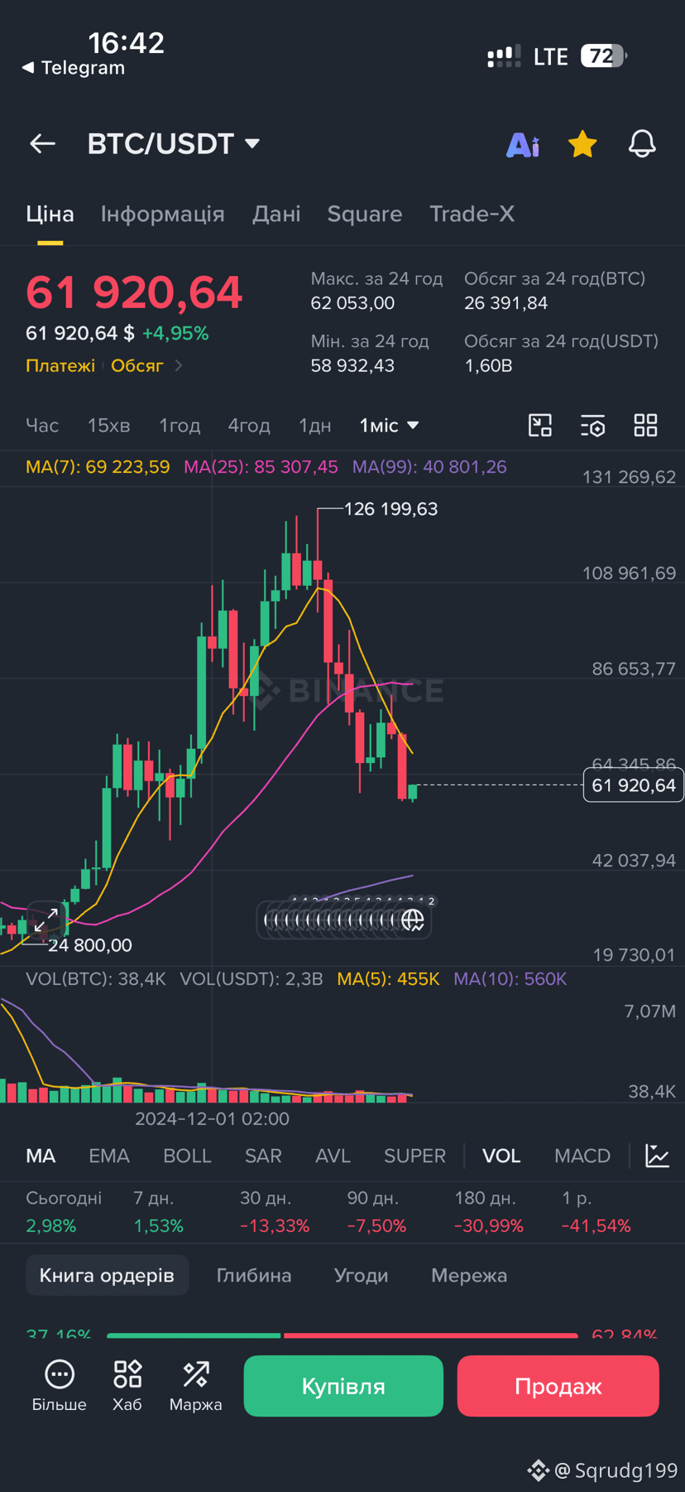Tap the 126 199,63 high price marker
The height and width of the screenshot is (1492, 685).
click(390, 509)
